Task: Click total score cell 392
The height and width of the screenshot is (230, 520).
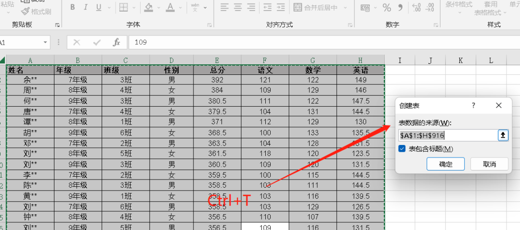Action: [217, 80]
